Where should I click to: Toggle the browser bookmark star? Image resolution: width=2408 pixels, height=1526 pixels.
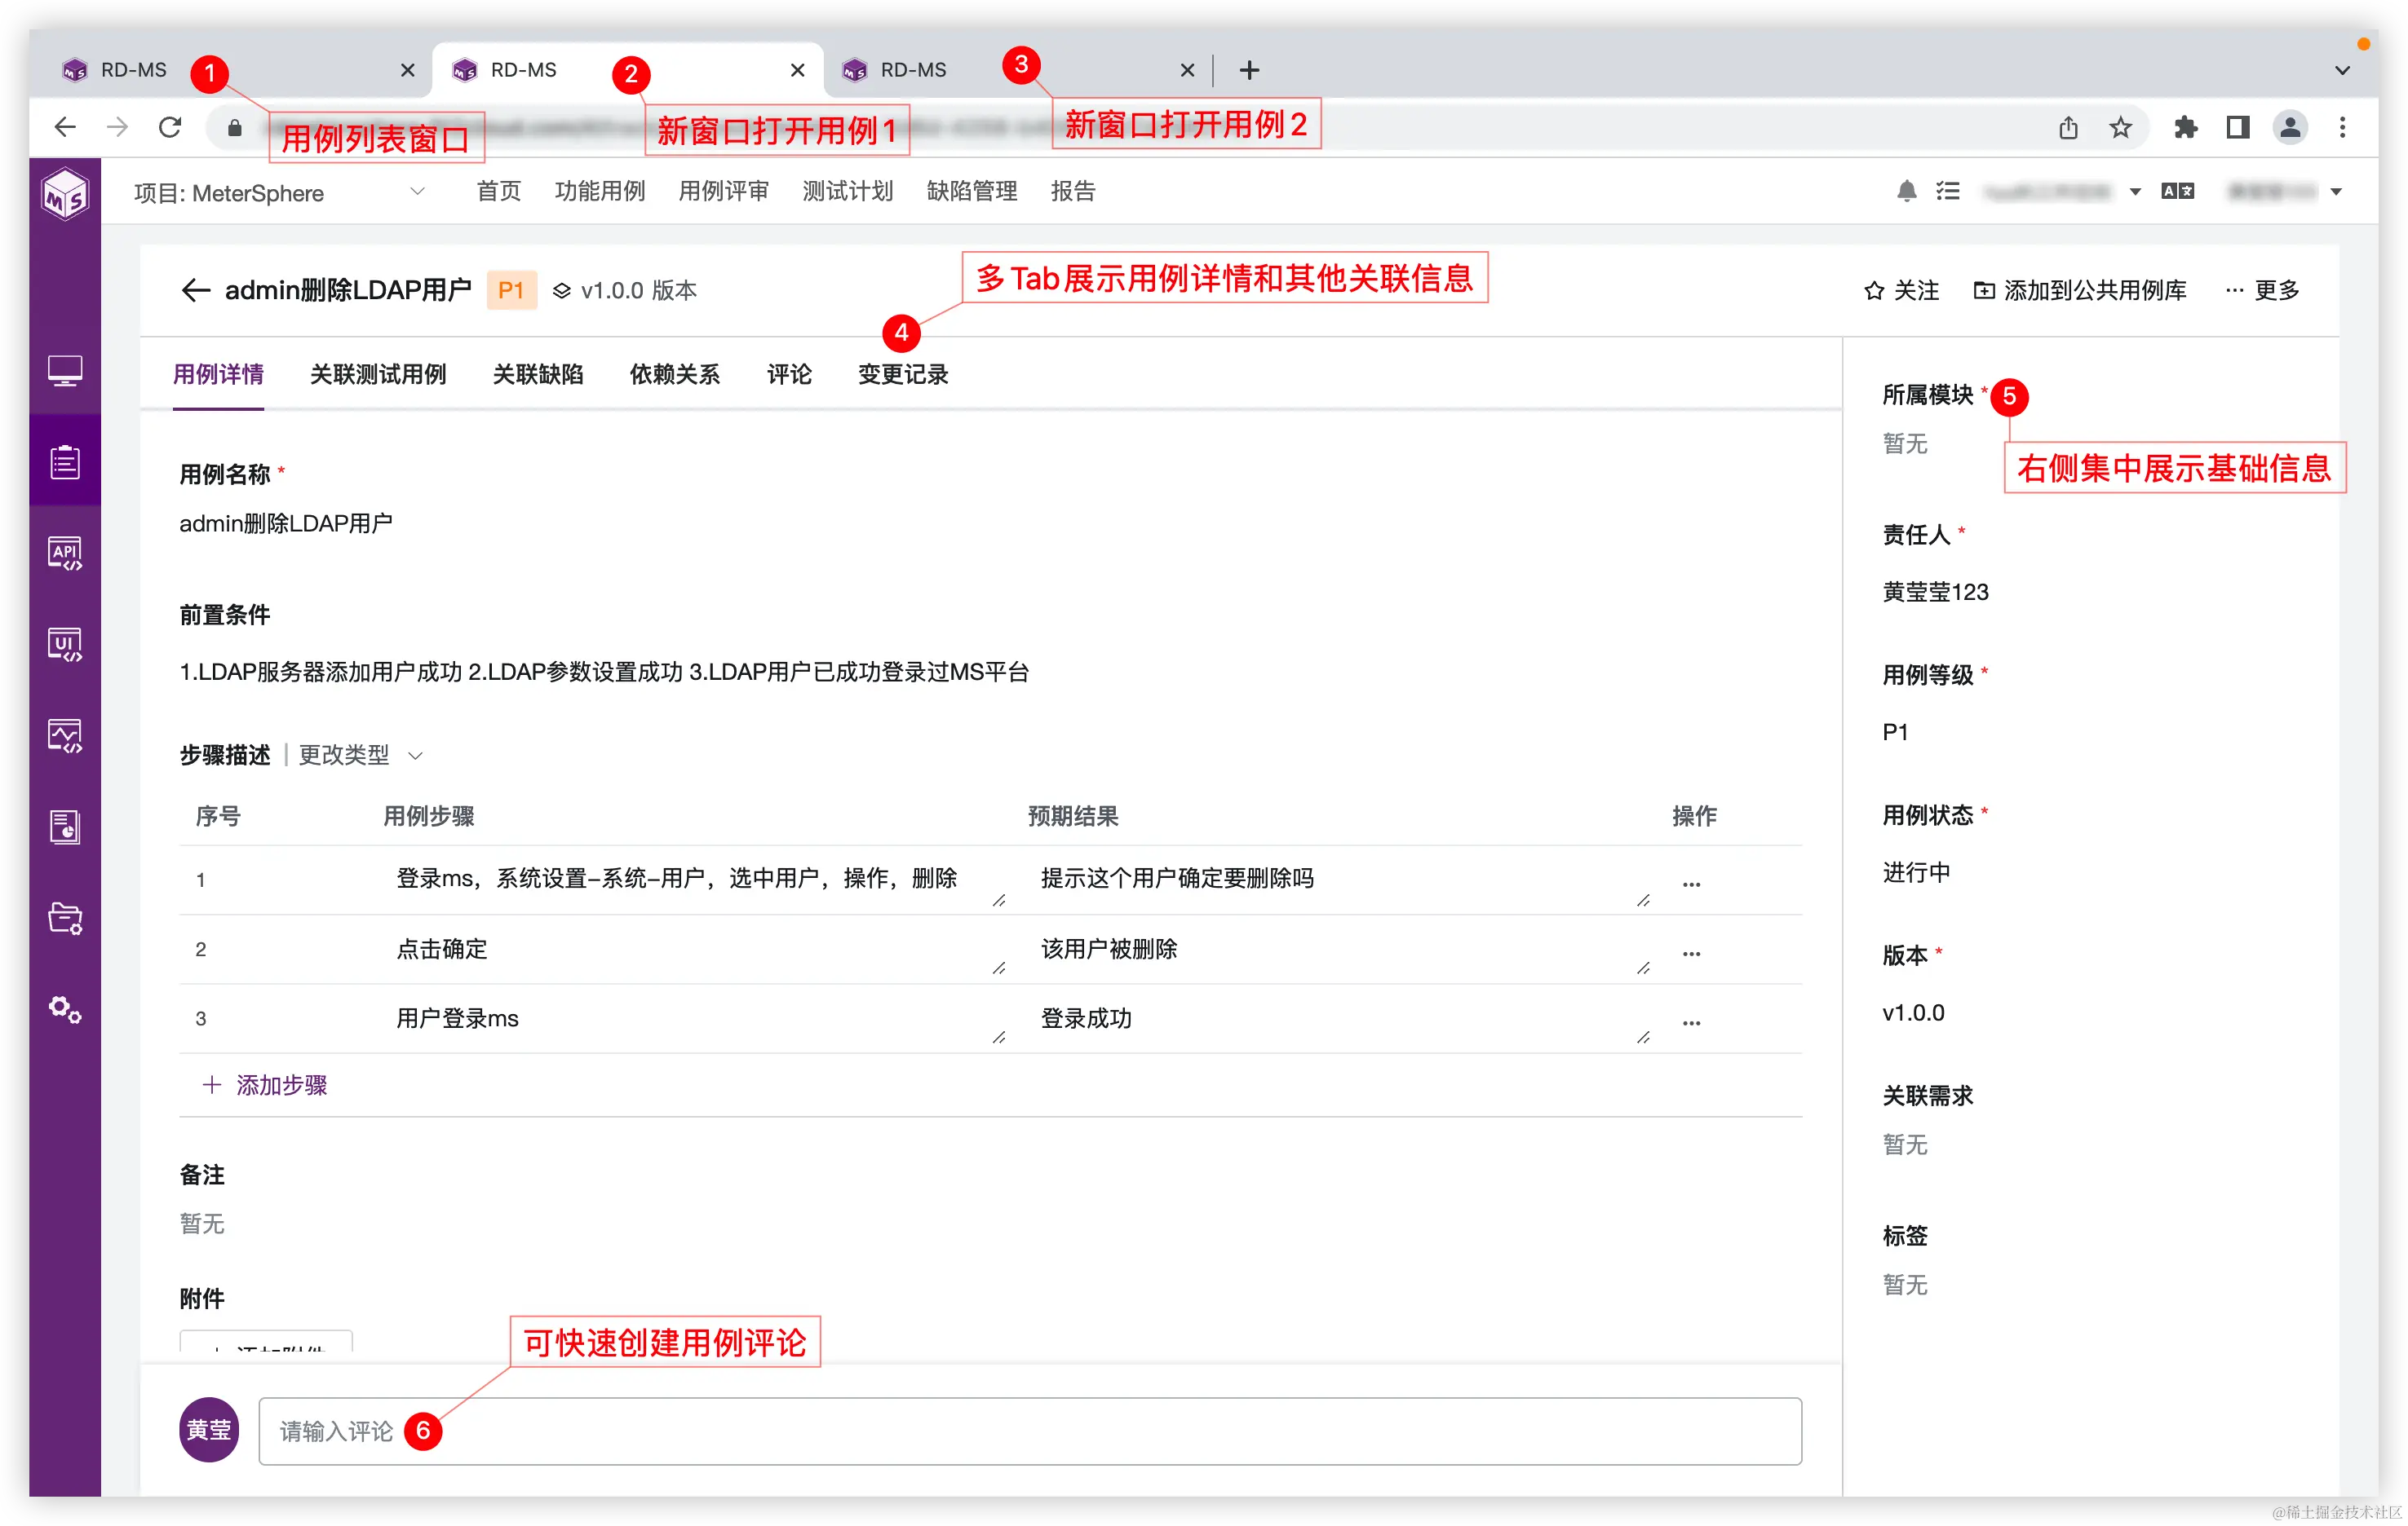2120,127
